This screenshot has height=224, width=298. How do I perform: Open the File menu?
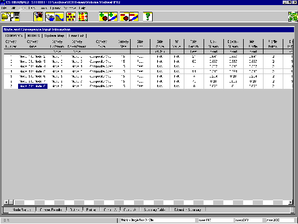4,8
